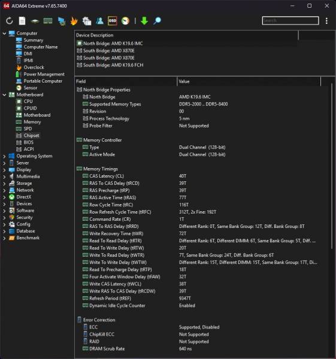This screenshot has height=359, width=336.
Task: Click inside the Search field
Action: coord(290,20)
